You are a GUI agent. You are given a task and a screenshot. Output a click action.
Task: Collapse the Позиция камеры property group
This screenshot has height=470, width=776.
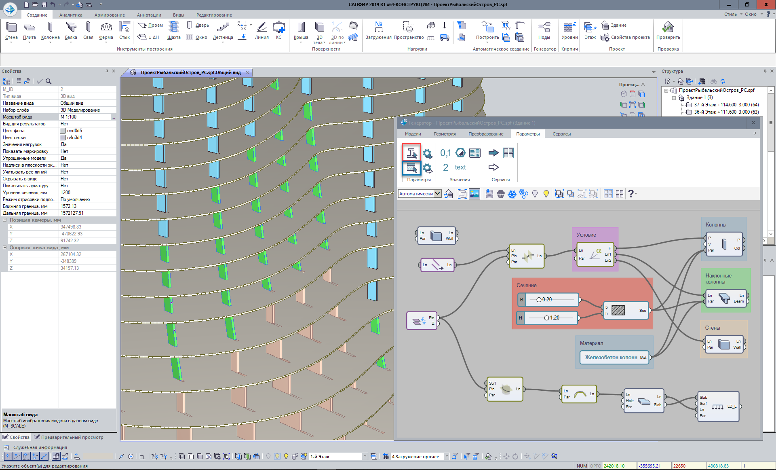pos(5,220)
